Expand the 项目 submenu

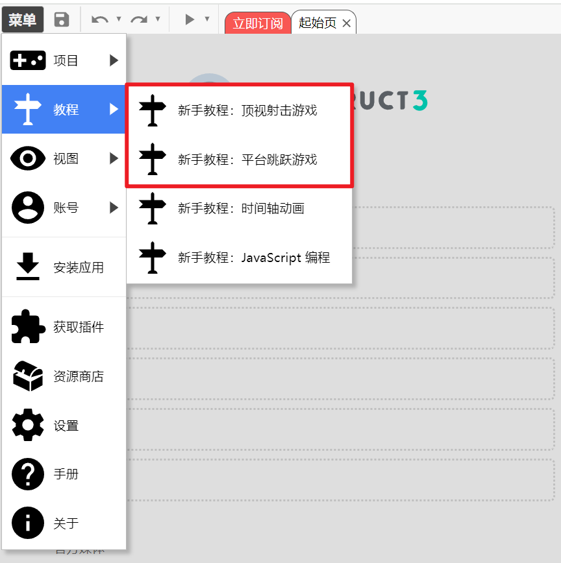click(x=114, y=60)
